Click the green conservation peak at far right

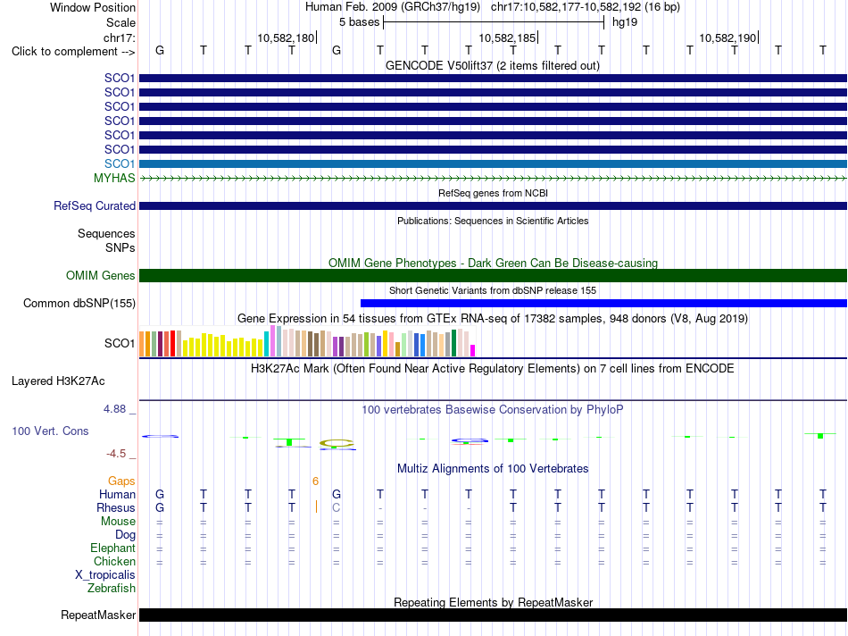click(x=820, y=436)
